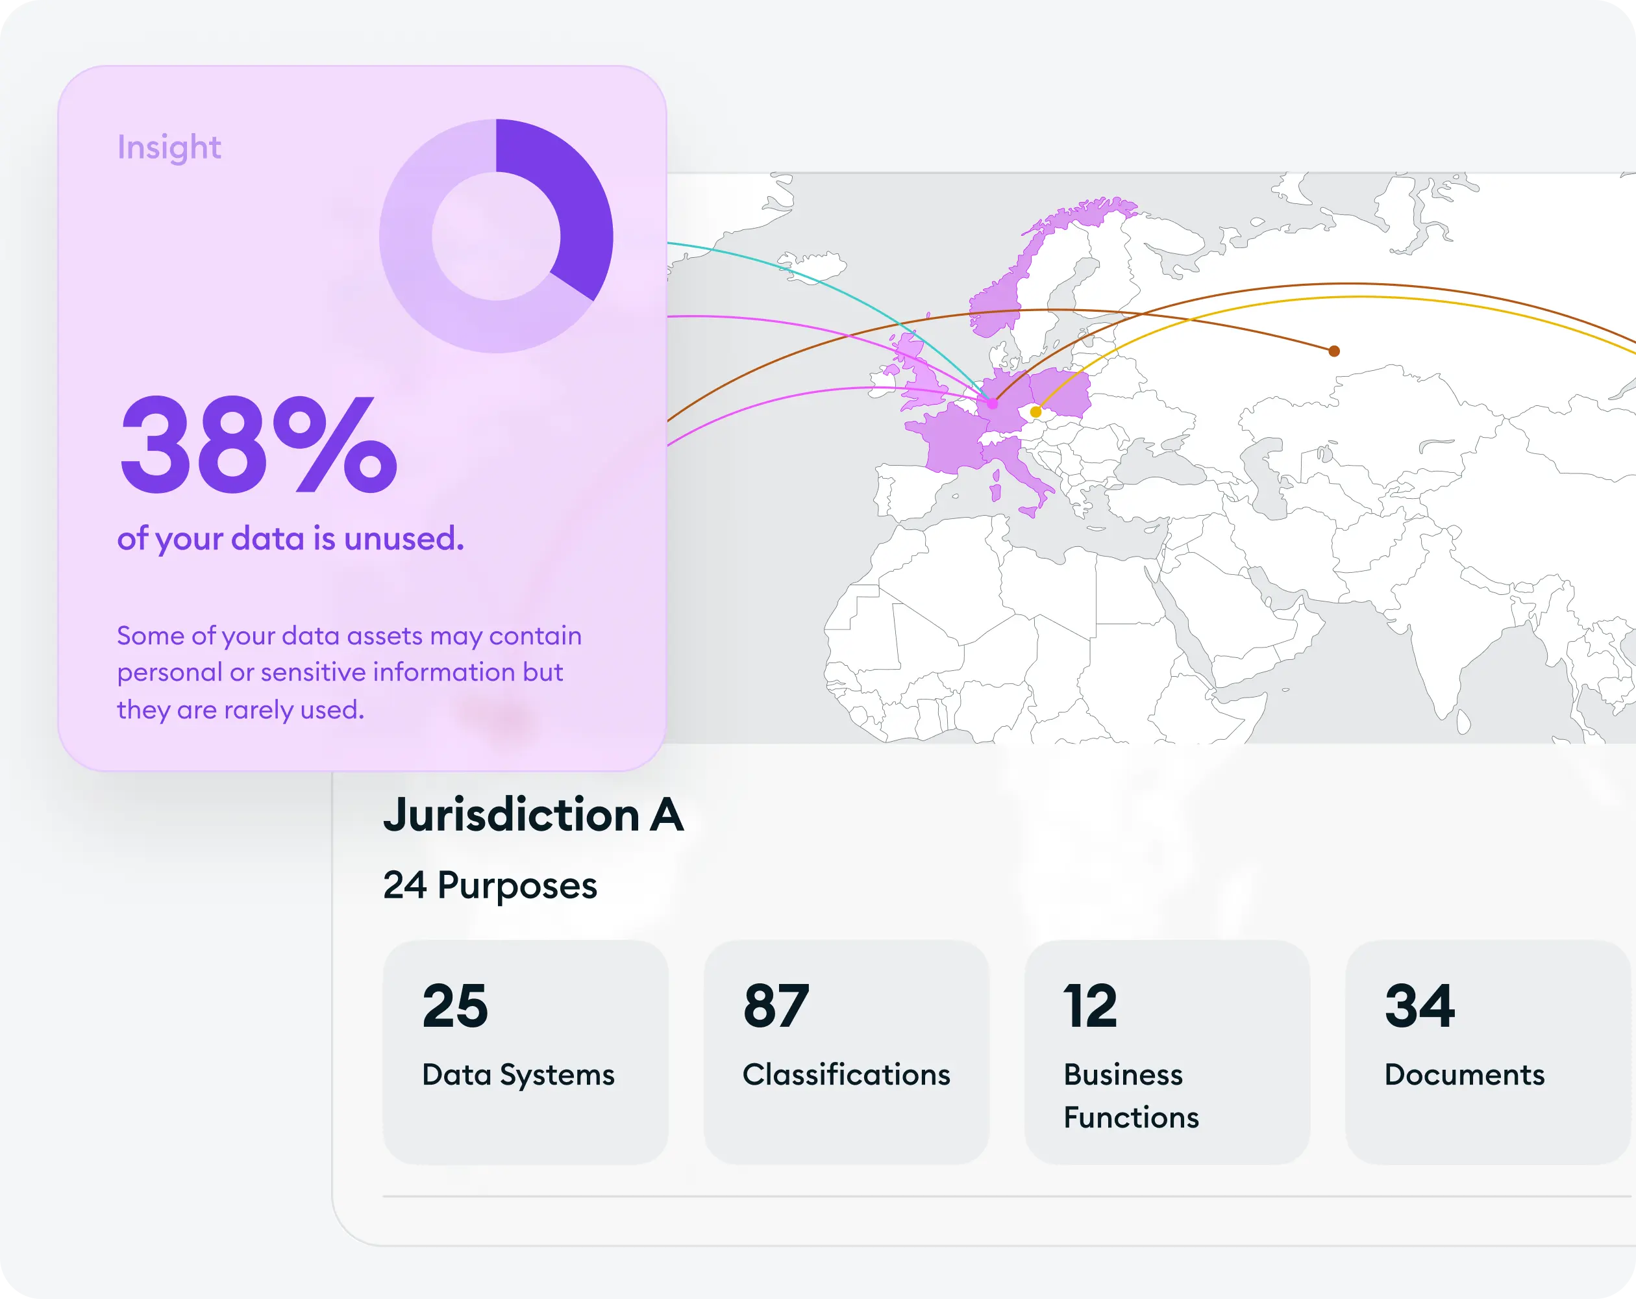Open the 87 Classifications card
The image size is (1636, 1299).
846,1052
